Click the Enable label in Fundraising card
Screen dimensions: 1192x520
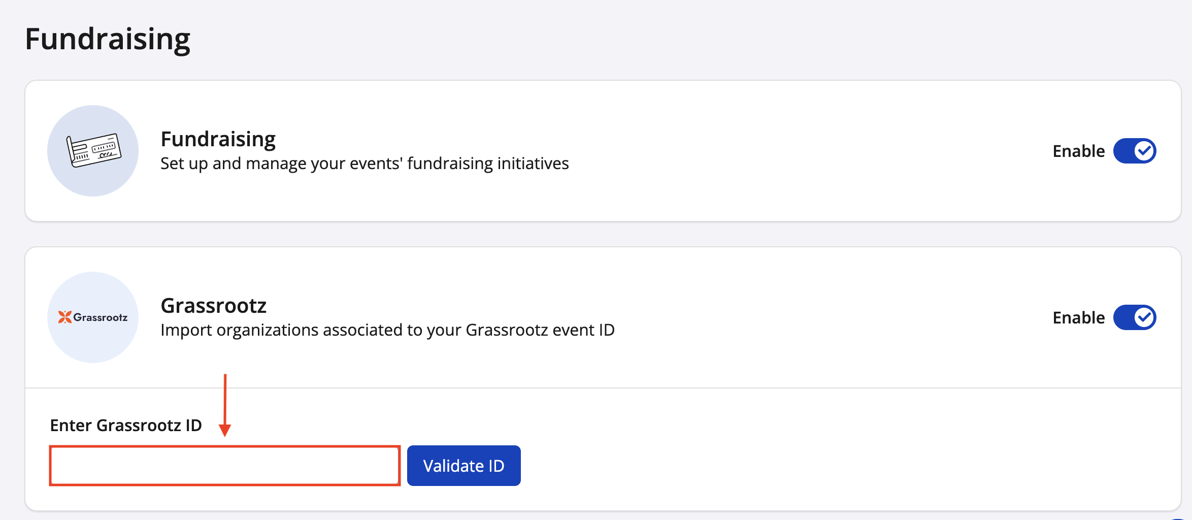(1078, 151)
